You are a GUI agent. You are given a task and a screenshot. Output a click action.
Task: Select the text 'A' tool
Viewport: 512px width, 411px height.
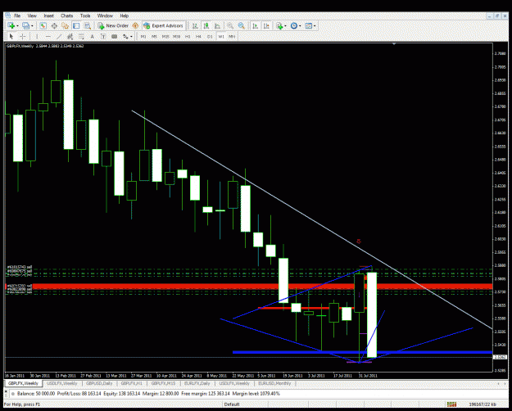[92, 37]
